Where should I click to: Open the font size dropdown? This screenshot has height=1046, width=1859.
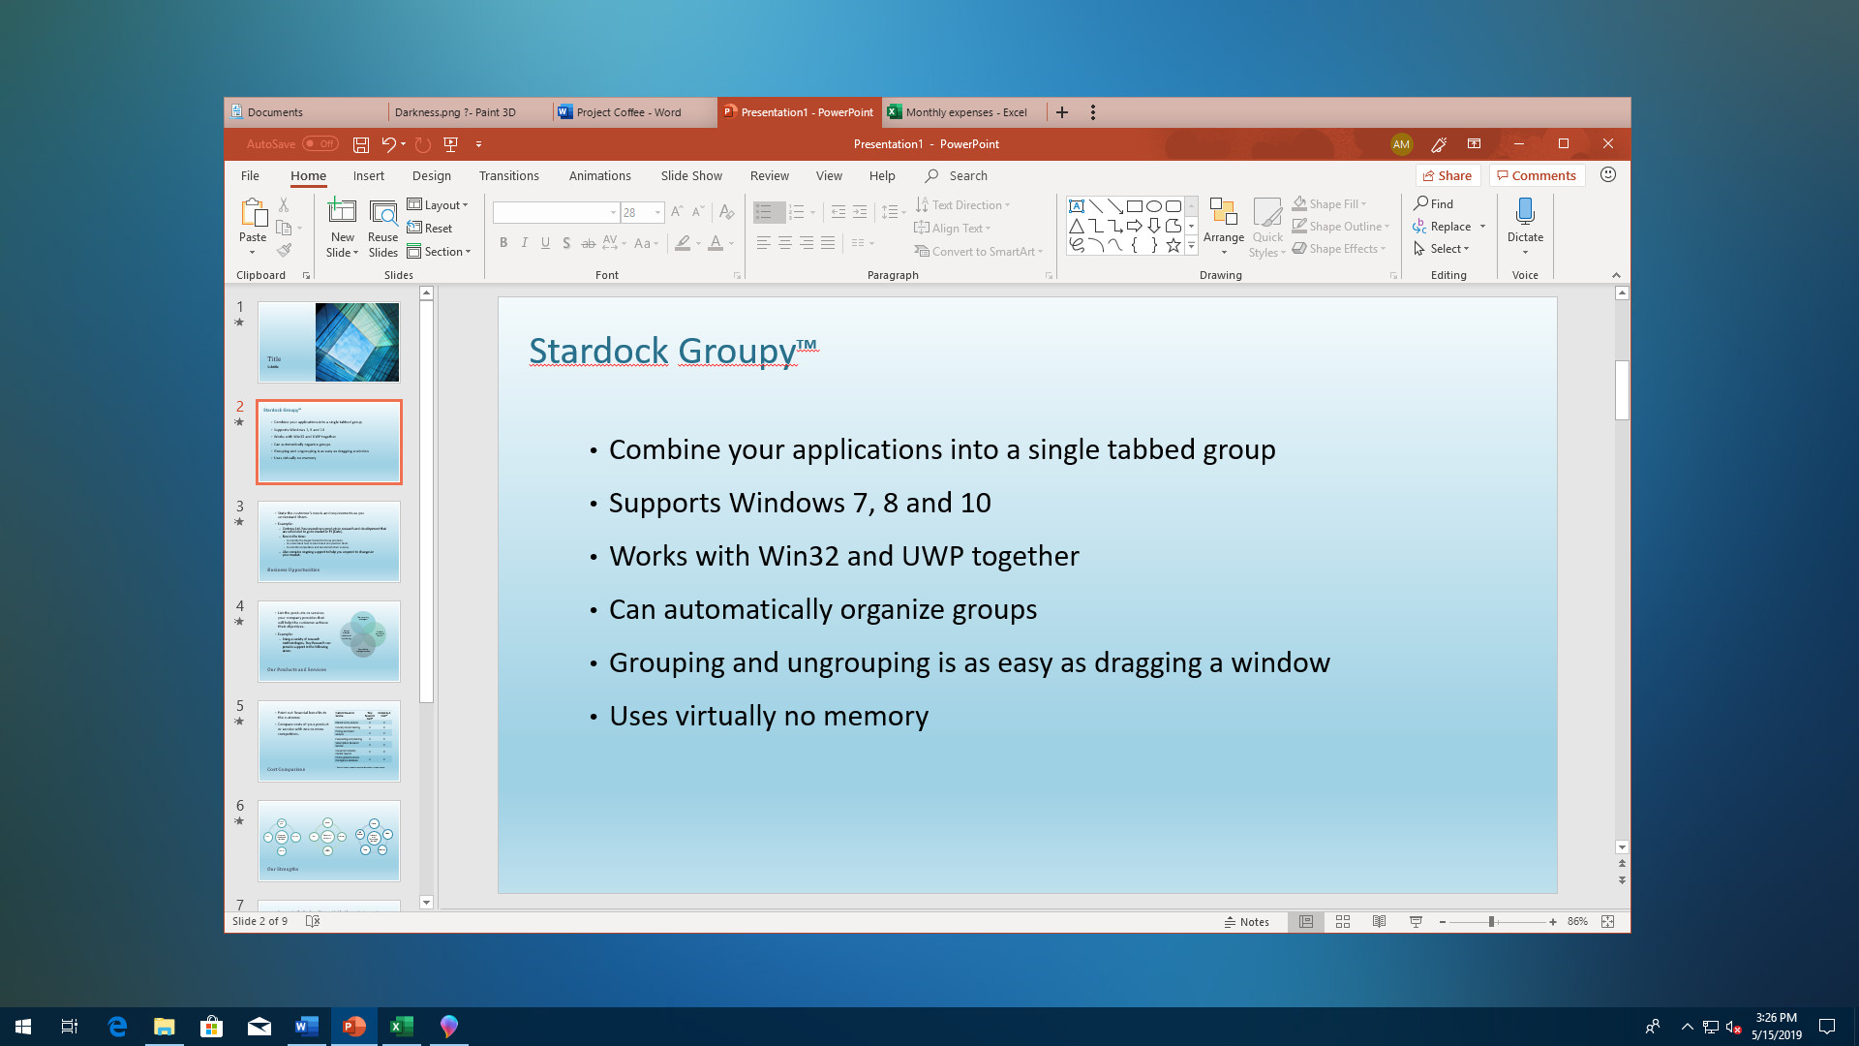point(657,212)
